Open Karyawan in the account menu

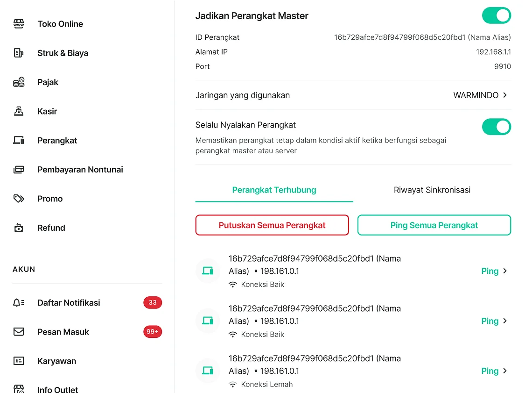tap(56, 361)
